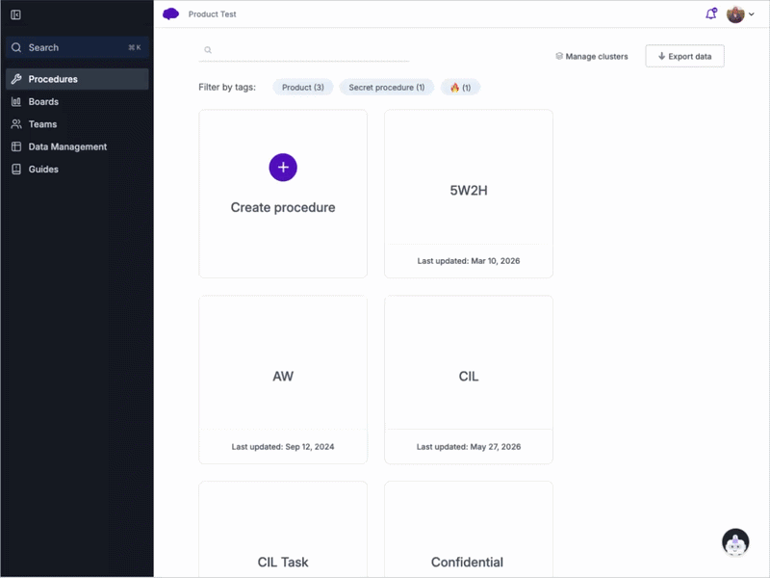This screenshot has height=578, width=770.
Task: Open the Confidential procedure card
Action: [469, 529]
